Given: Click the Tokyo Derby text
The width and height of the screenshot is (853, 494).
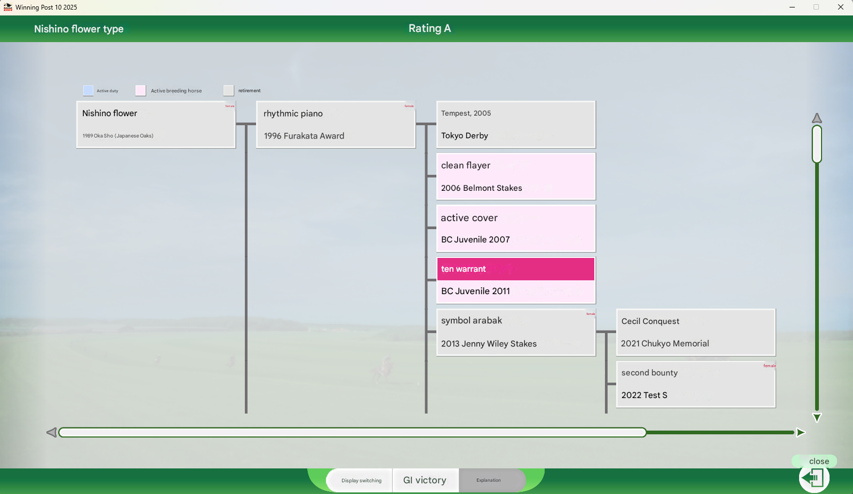Looking at the screenshot, I should tap(465, 136).
